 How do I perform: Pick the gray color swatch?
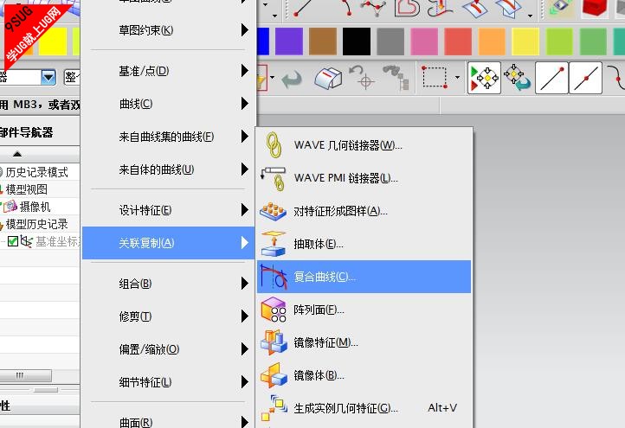[390, 42]
